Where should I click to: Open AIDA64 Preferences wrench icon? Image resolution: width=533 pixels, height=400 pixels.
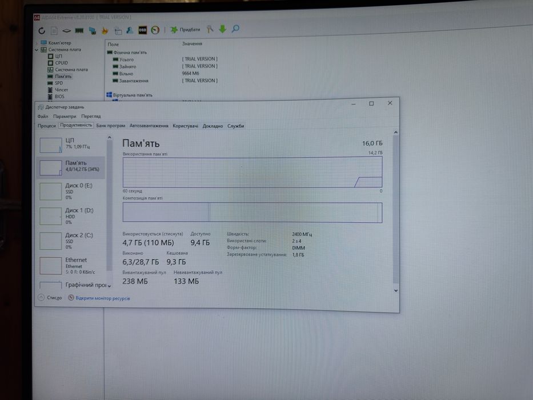click(210, 29)
